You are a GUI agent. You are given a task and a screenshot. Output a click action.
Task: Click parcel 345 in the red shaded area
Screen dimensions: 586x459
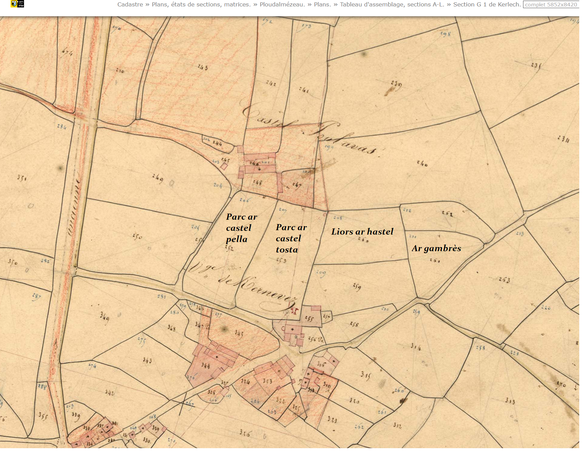coord(239,333)
